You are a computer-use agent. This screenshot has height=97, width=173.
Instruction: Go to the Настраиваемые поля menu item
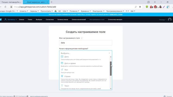(97, 19)
